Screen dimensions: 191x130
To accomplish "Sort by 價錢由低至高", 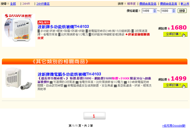I will (x=168, y=4).
